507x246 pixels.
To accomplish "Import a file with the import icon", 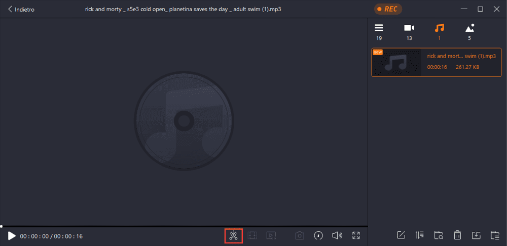I will (x=476, y=235).
